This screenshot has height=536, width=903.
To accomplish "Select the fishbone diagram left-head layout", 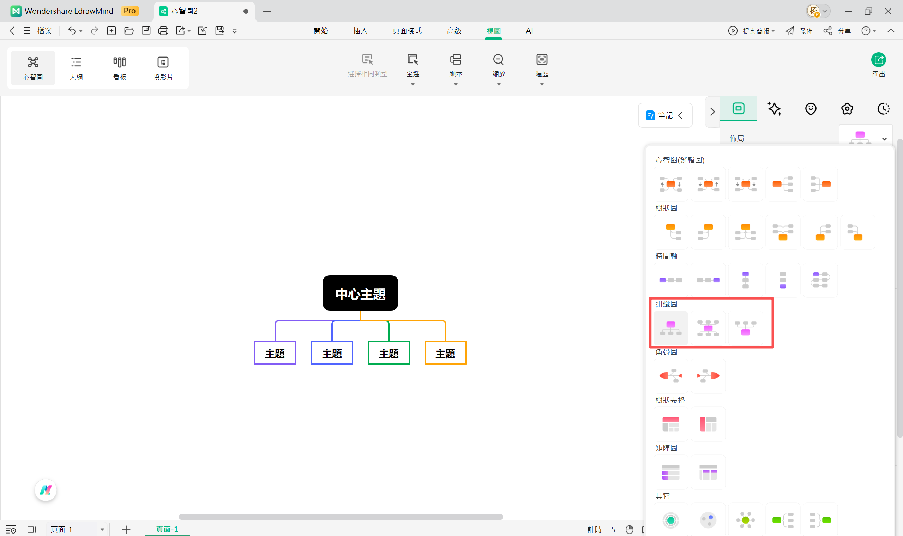I will [670, 376].
